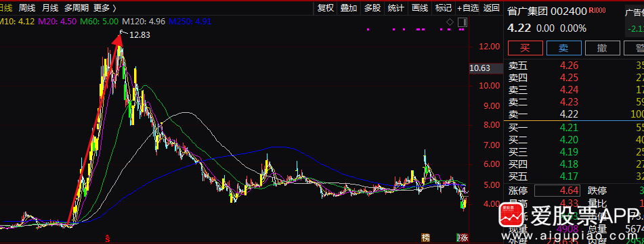Viewport: 644px width, 244px height.
Task: Click the stock name 省广集团 002400
Action: tap(547, 11)
